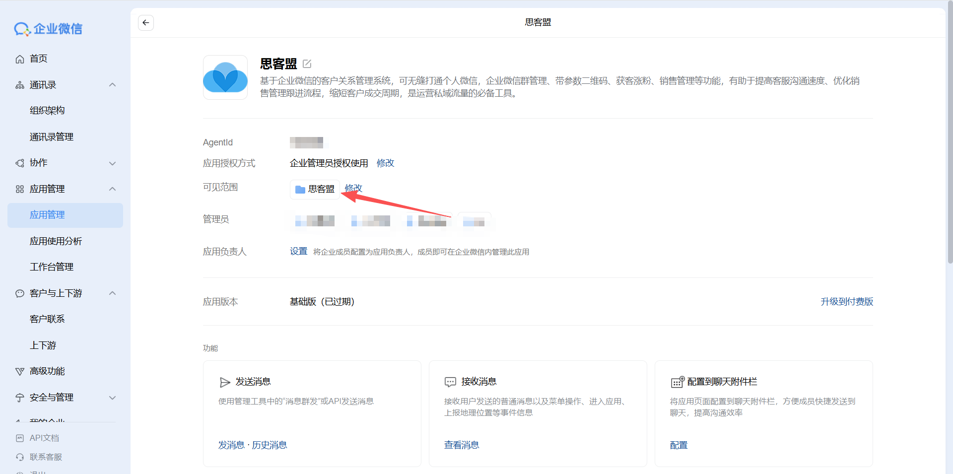Click the 企业微信 logo in the sidebar
Viewport: 953px width, 474px height.
(48, 29)
